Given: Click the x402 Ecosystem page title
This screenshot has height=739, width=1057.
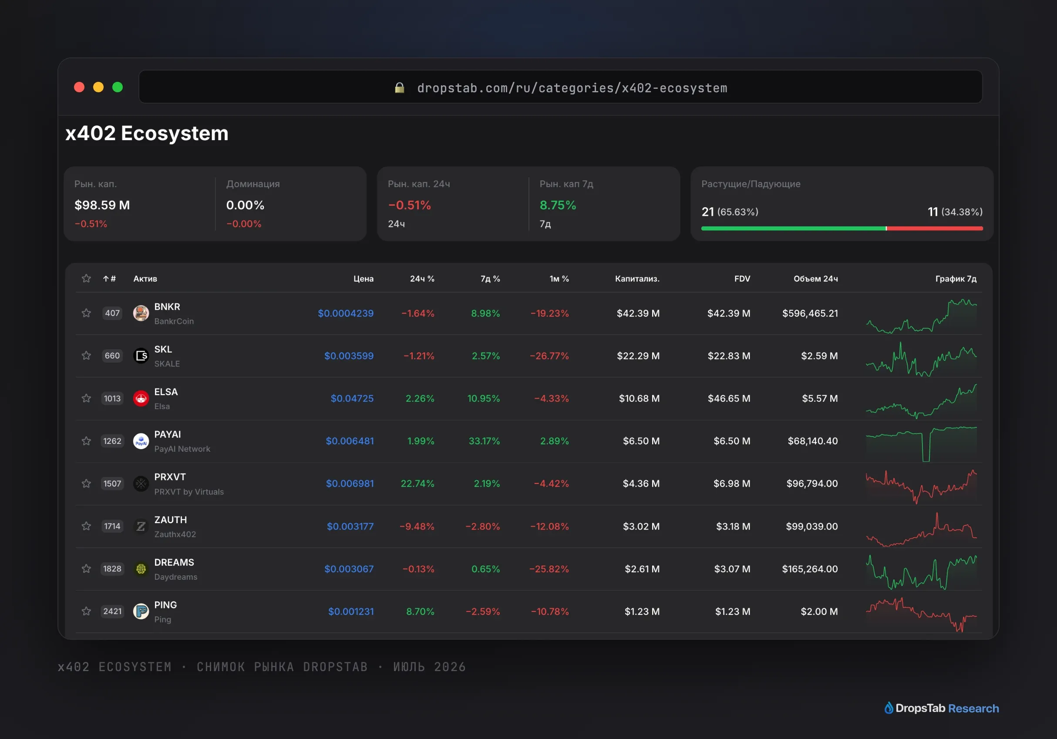Looking at the screenshot, I should [147, 134].
